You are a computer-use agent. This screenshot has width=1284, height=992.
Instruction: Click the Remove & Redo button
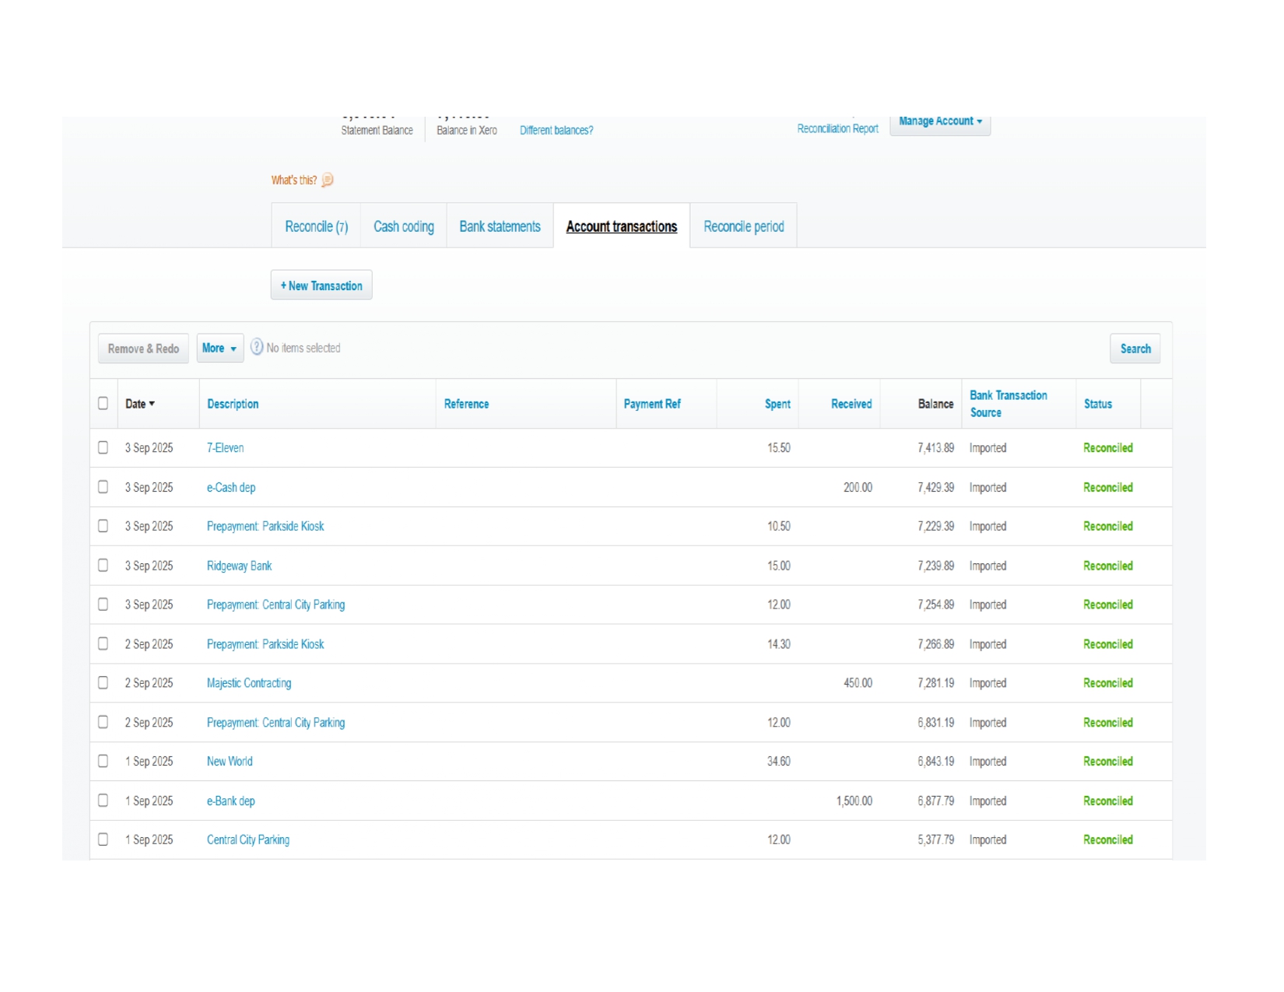point(143,349)
